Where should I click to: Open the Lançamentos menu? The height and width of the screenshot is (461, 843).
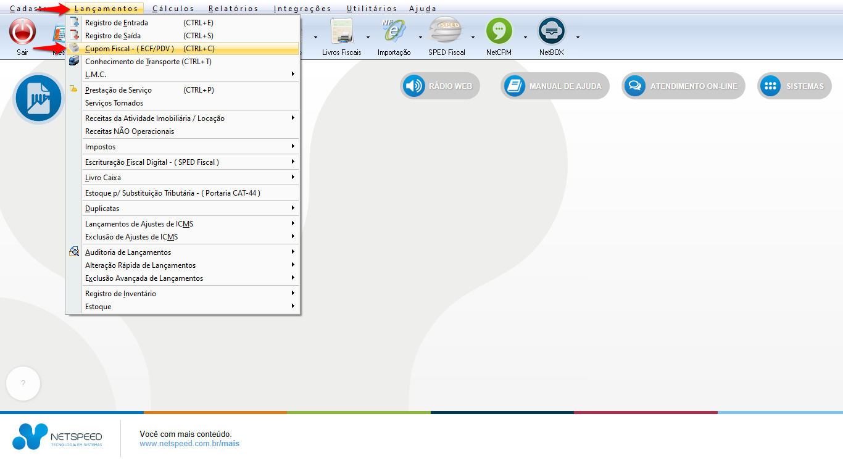click(106, 9)
